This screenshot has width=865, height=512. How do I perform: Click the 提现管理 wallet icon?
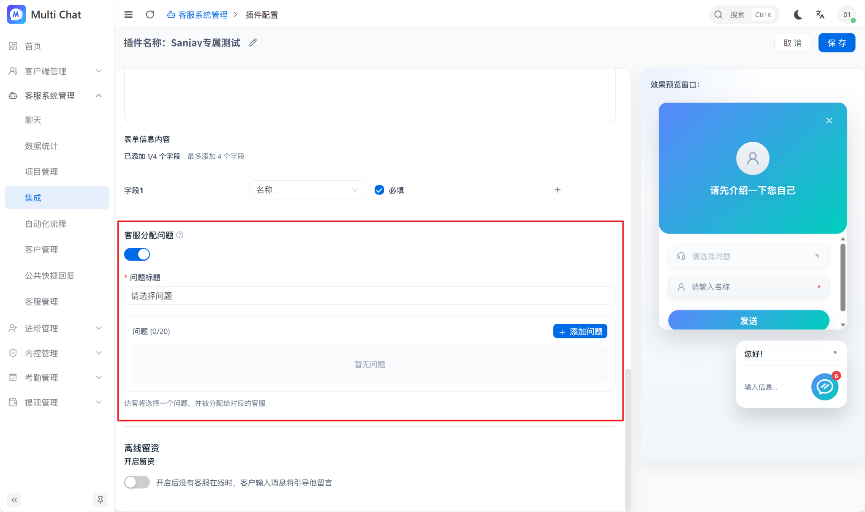(x=13, y=403)
